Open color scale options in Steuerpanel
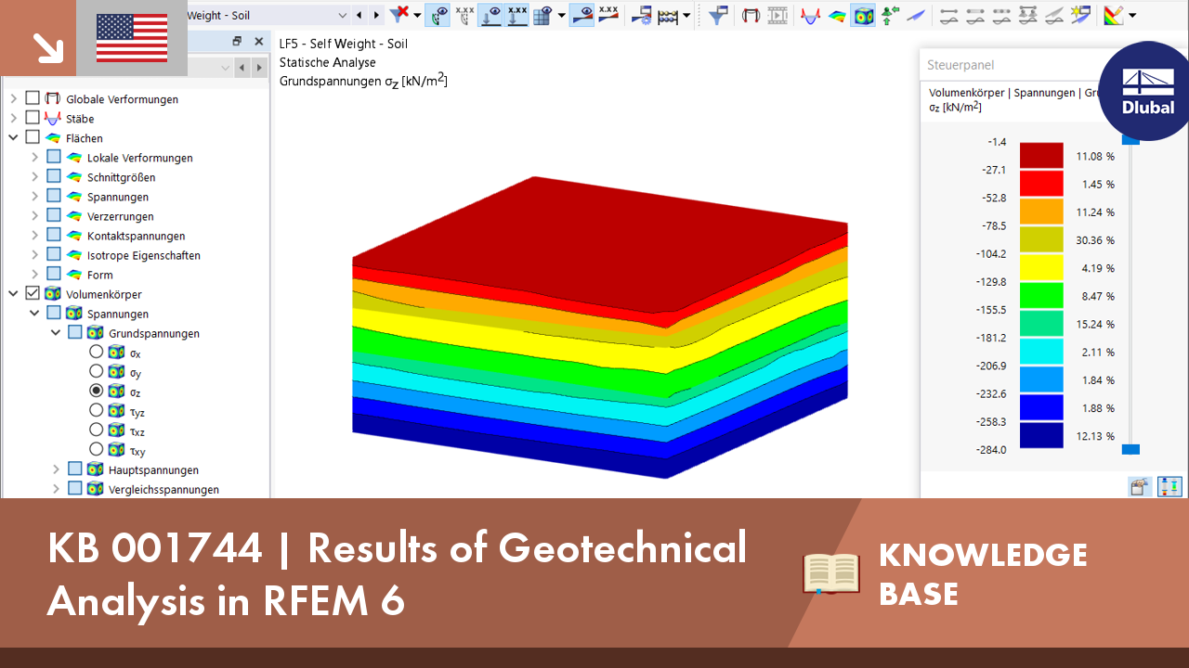 tap(1138, 486)
